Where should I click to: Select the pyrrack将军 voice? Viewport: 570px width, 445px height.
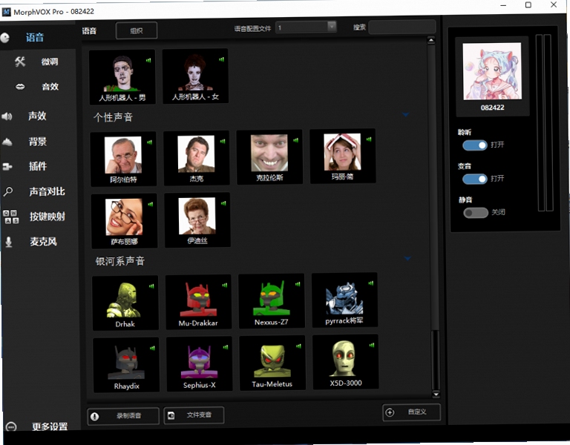pos(344,300)
